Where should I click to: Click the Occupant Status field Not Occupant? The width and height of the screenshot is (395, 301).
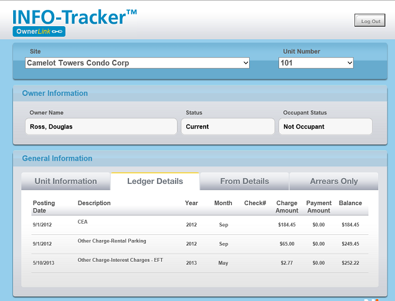point(325,127)
